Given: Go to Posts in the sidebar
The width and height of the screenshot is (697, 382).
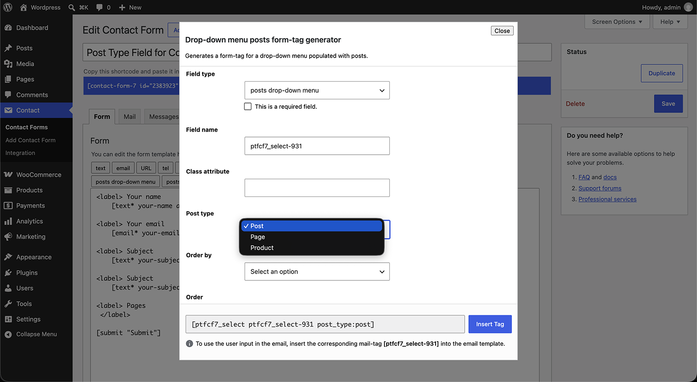Looking at the screenshot, I should [x=36, y=48].
